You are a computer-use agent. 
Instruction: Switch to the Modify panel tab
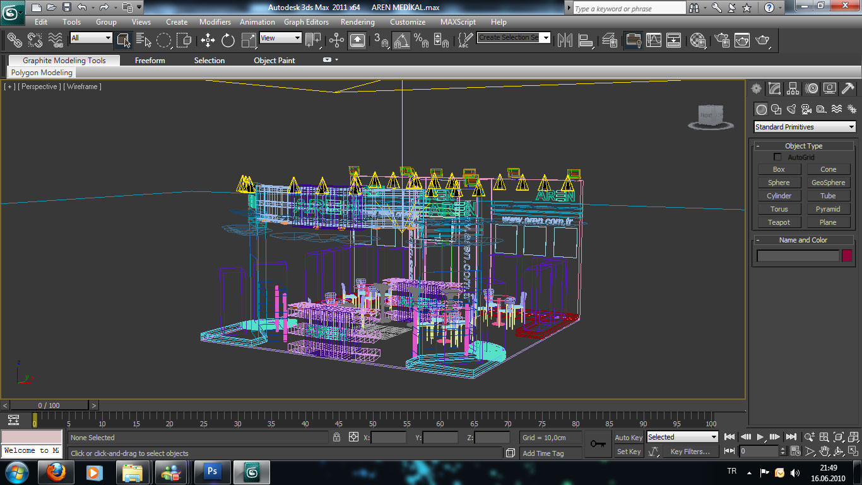click(x=775, y=88)
